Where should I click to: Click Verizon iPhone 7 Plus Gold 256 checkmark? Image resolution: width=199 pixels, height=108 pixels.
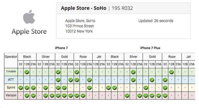pos(159,96)
